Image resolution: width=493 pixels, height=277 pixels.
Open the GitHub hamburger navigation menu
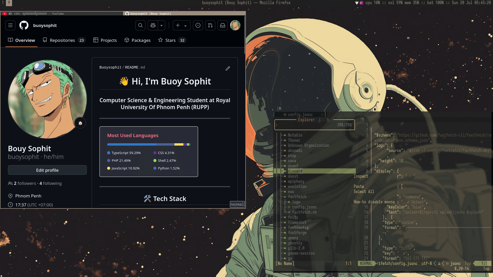(x=10, y=25)
